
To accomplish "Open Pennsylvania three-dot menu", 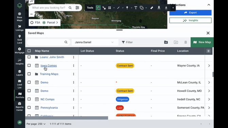I will point(74,108).
